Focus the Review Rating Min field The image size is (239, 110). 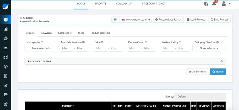pos(168,48)
